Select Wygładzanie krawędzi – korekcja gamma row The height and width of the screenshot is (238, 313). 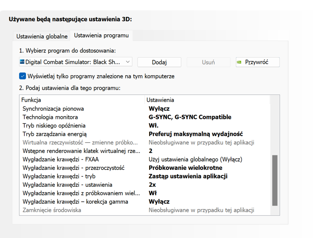coord(145,201)
